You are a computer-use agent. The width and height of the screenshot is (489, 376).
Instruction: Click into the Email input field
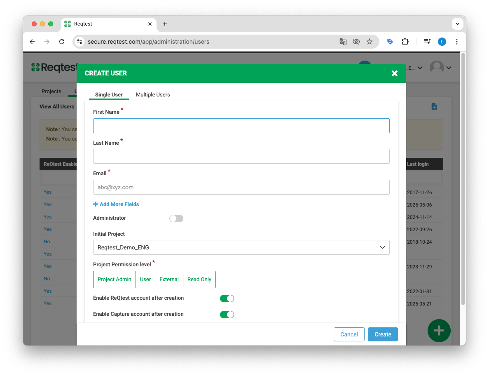point(241,187)
